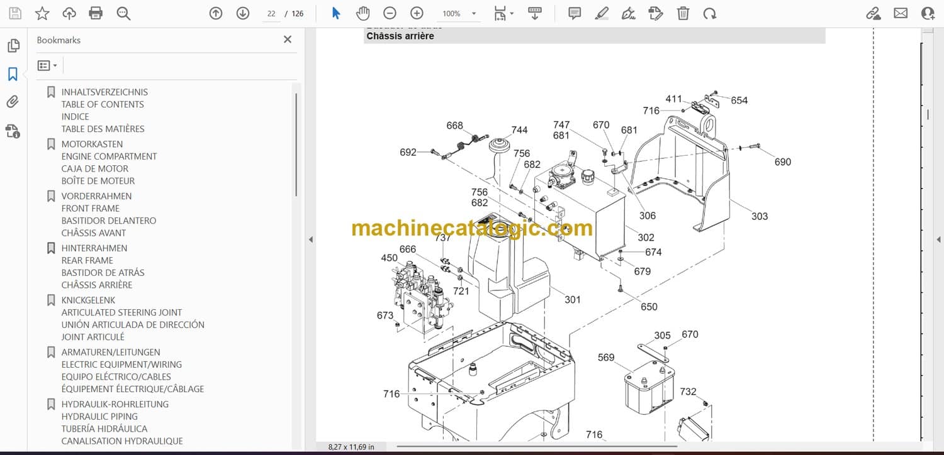Image resolution: width=944 pixels, height=455 pixels.
Task: Click the Châssis arrière heading
Action: tap(400, 36)
